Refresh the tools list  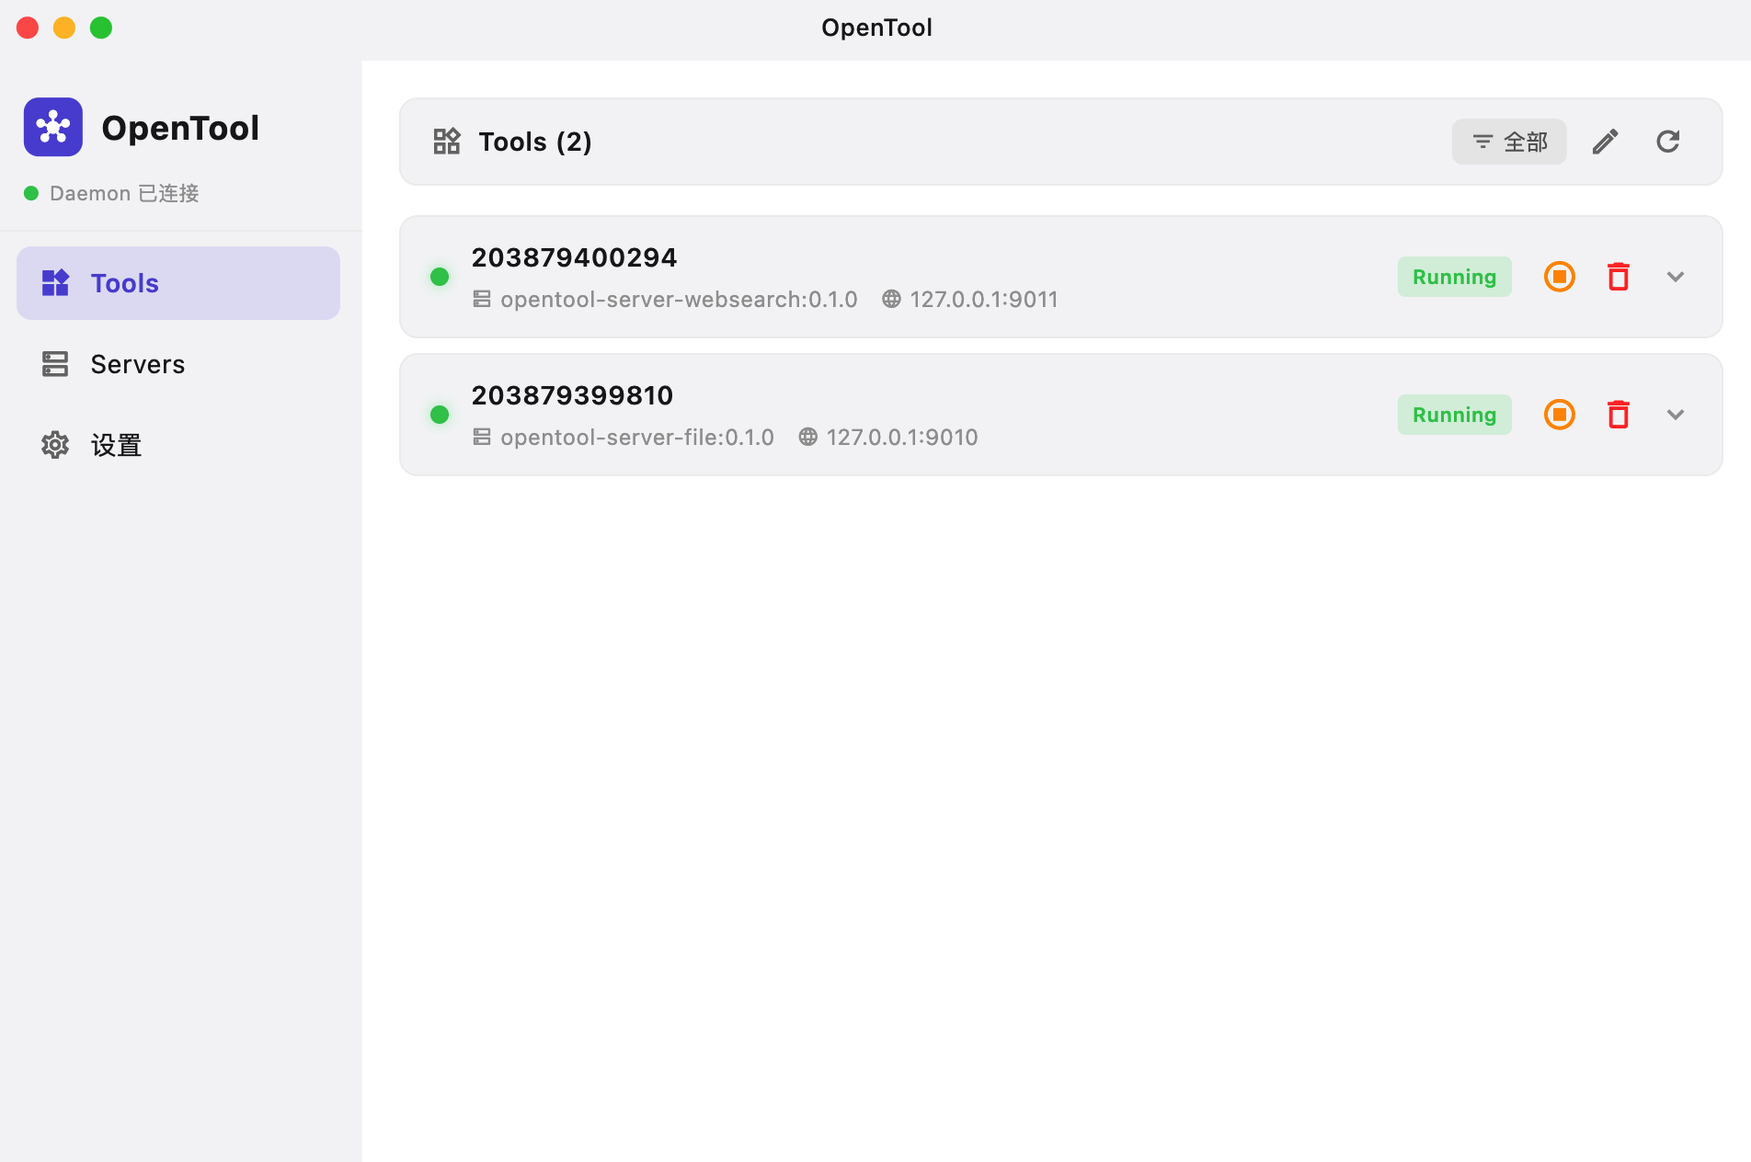click(1668, 142)
